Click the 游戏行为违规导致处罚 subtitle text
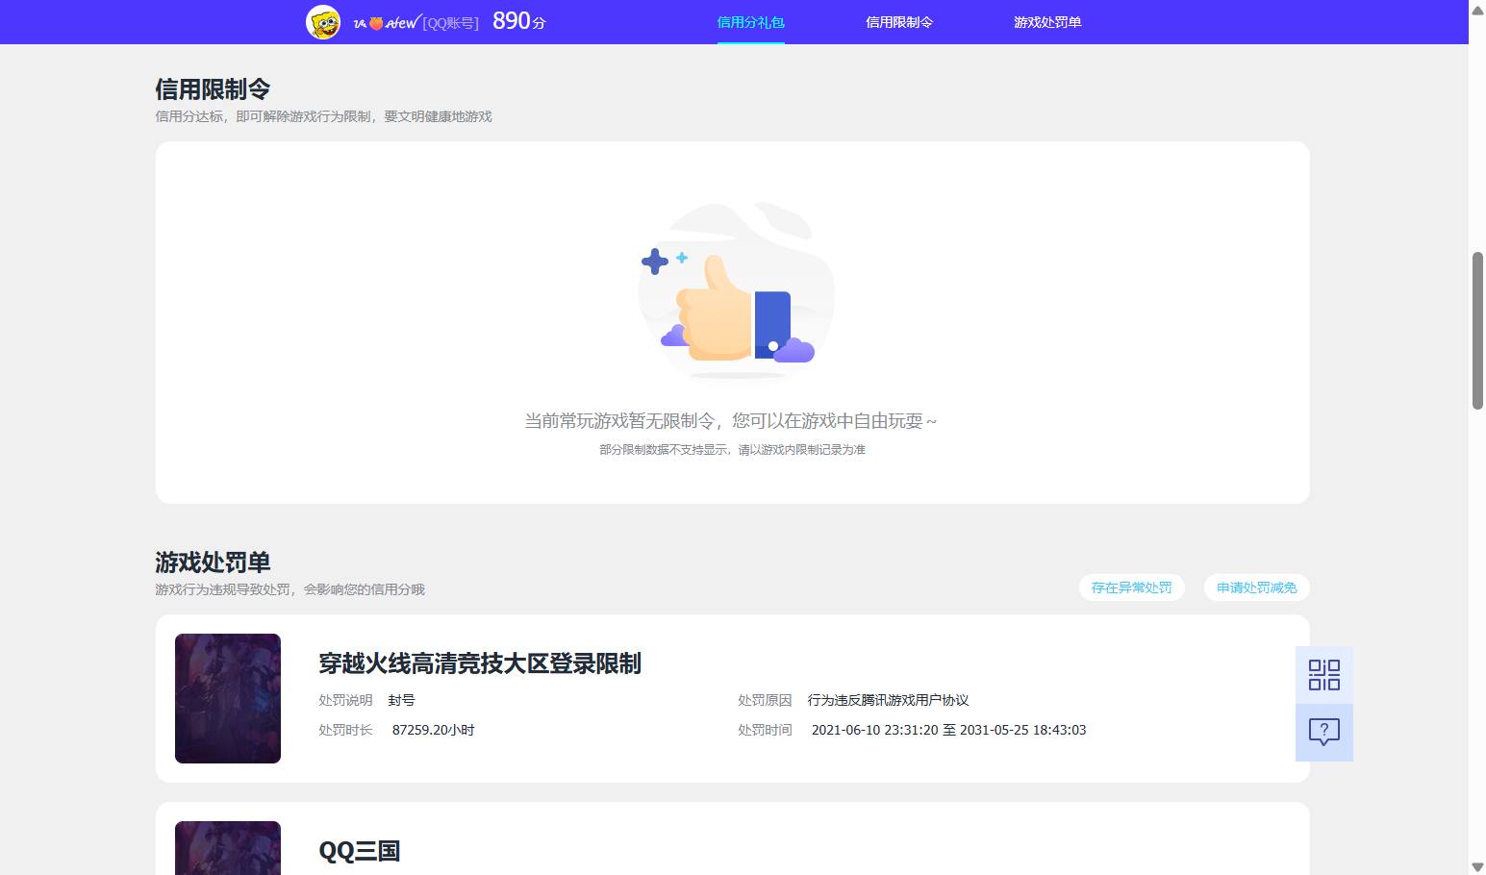 point(290,589)
